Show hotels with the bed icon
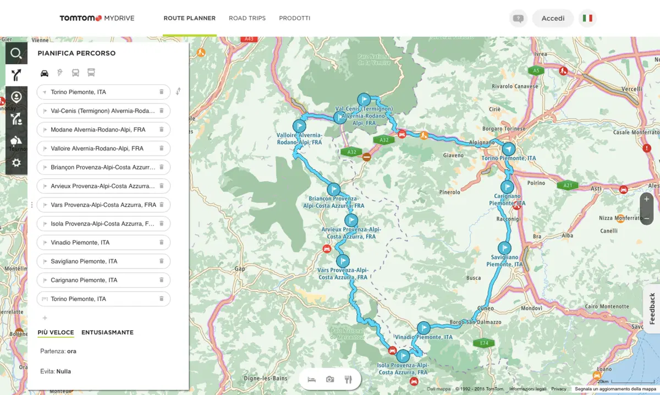 (x=312, y=379)
